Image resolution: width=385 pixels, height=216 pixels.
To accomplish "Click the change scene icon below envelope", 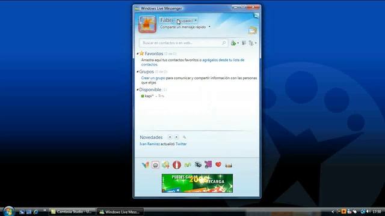I will [253, 31].
